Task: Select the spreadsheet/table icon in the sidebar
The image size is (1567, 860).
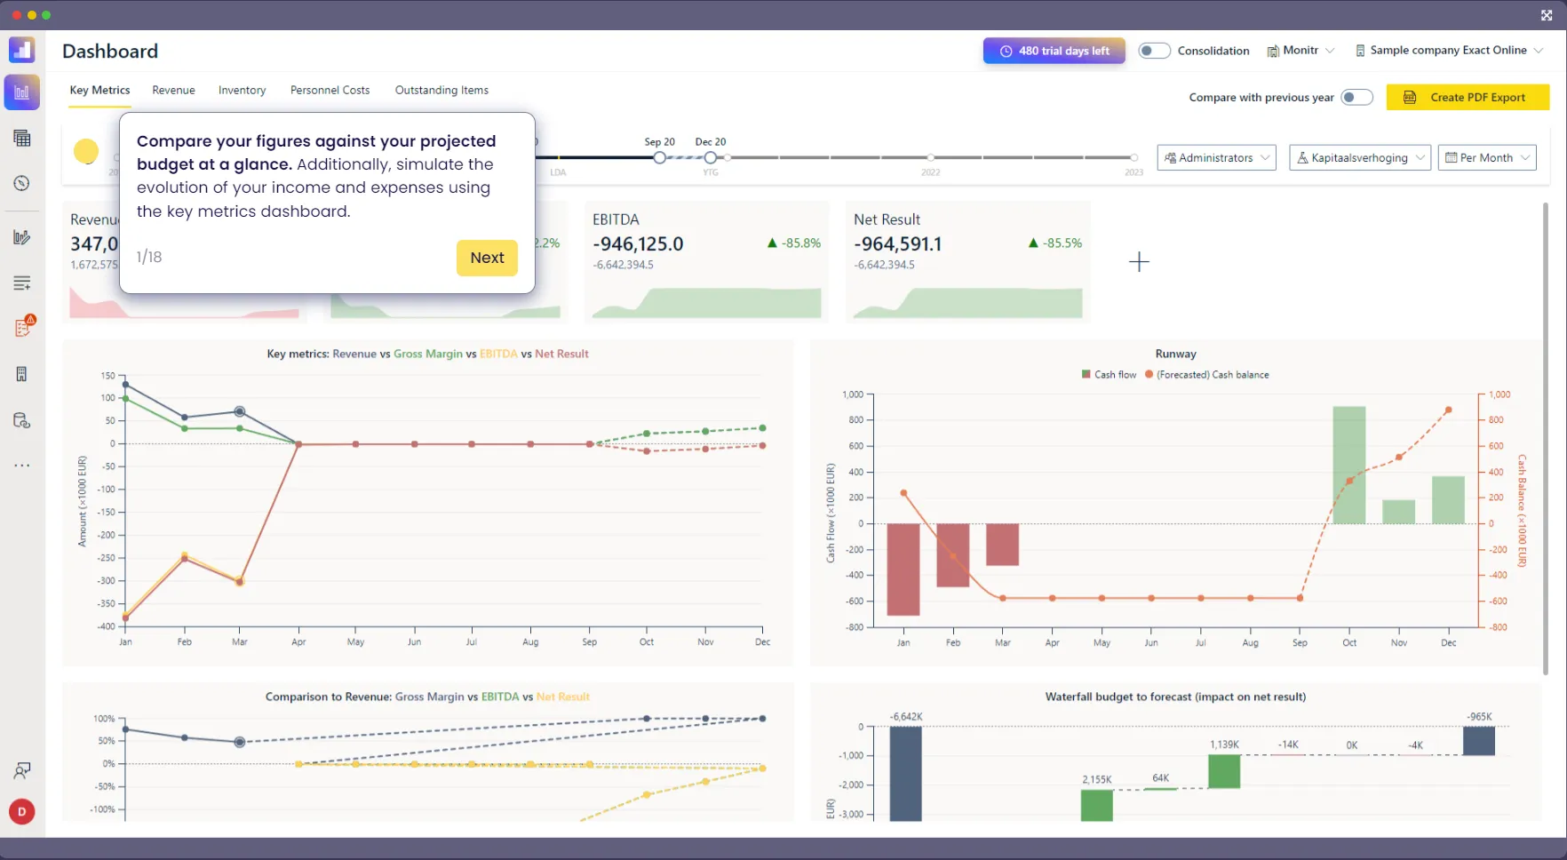Action: tap(21, 138)
